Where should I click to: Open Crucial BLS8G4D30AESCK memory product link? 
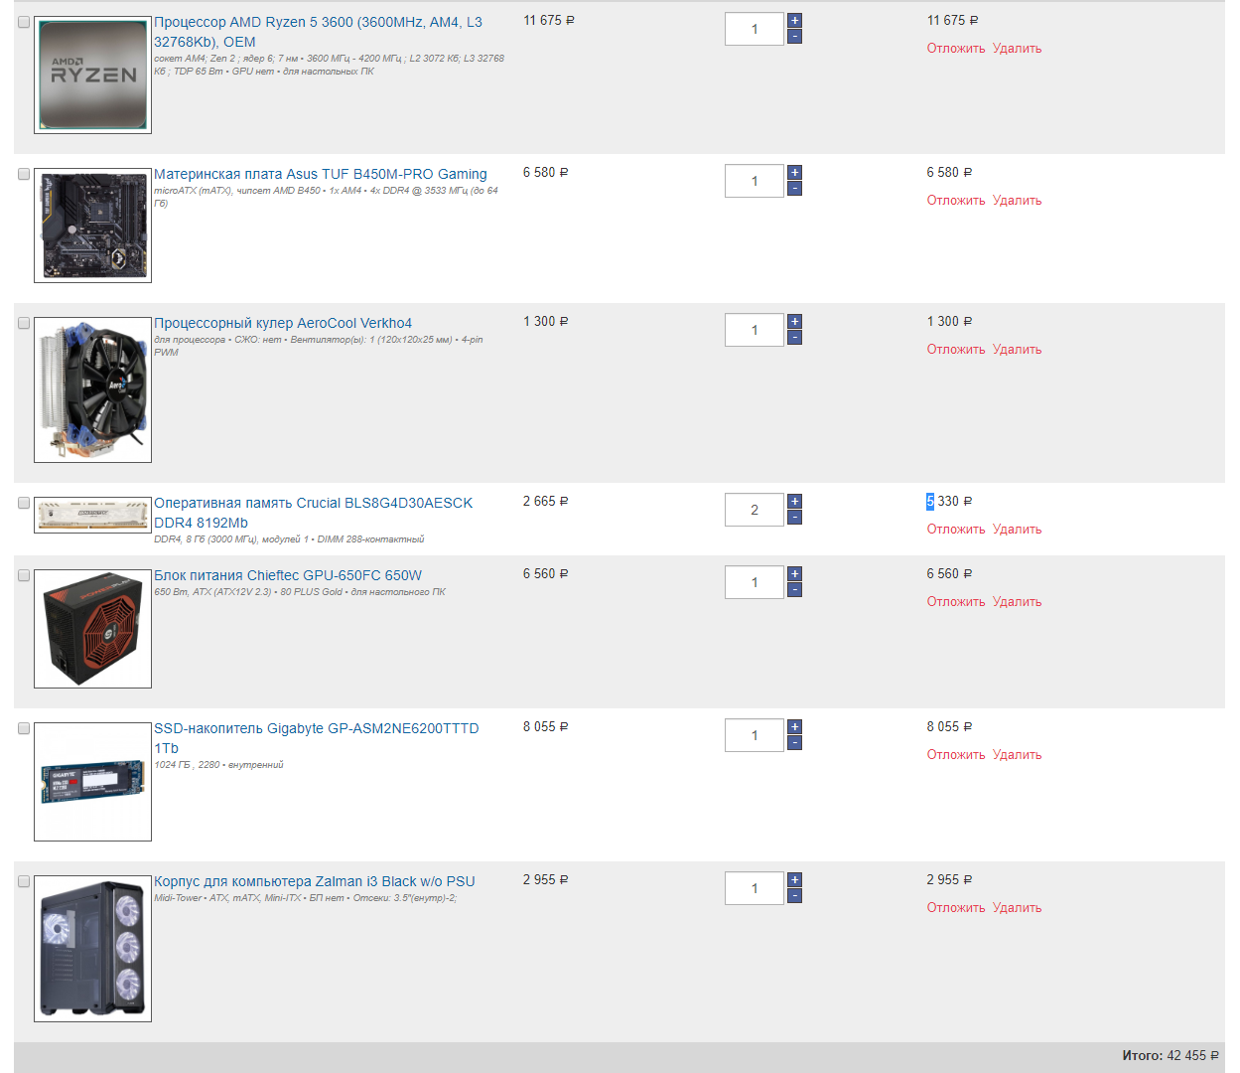(x=314, y=513)
